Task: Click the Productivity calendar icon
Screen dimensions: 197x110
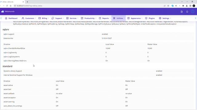Action: coord(82,18)
